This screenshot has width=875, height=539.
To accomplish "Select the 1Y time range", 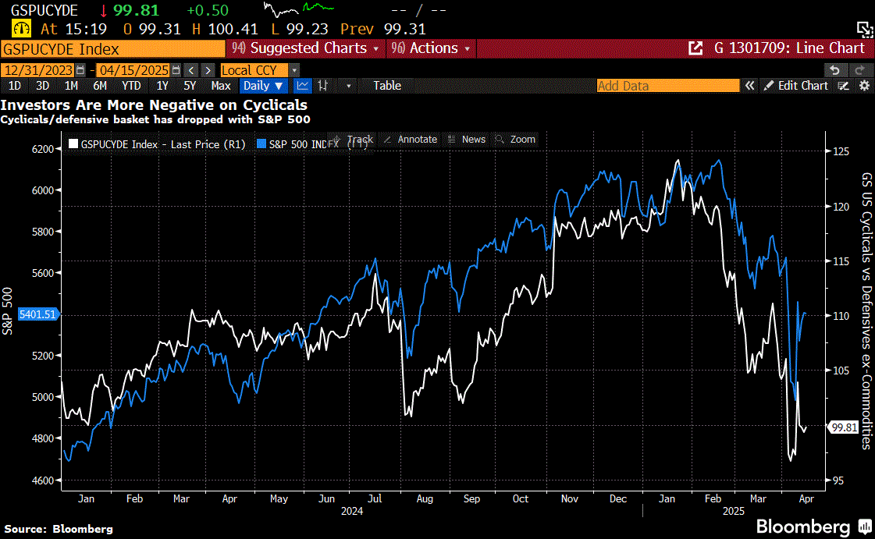I will click(x=162, y=86).
